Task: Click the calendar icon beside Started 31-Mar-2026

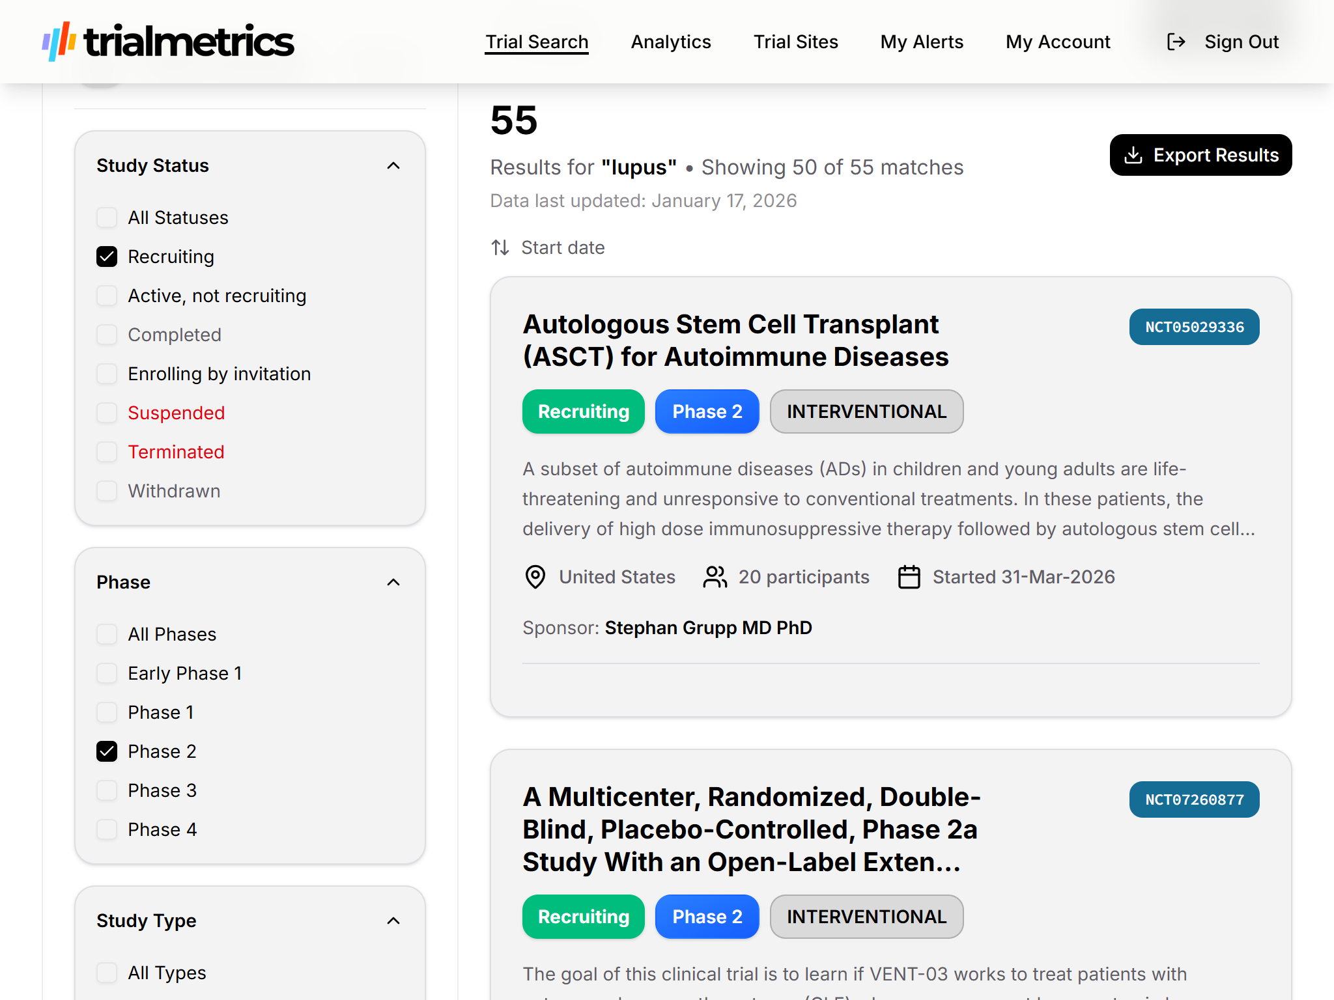Action: tap(909, 577)
